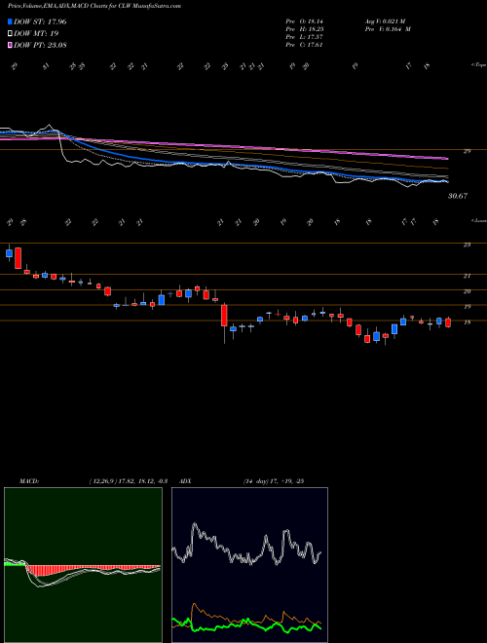Image resolution: width=487 pixels, height=643 pixels.
Task: Click the MACD: heading label
Action: (28, 481)
